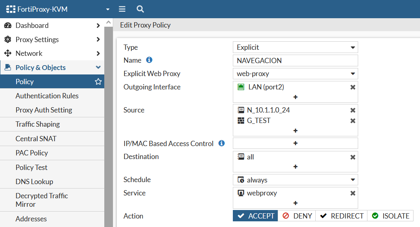Select the ISOLATE action

click(x=390, y=216)
